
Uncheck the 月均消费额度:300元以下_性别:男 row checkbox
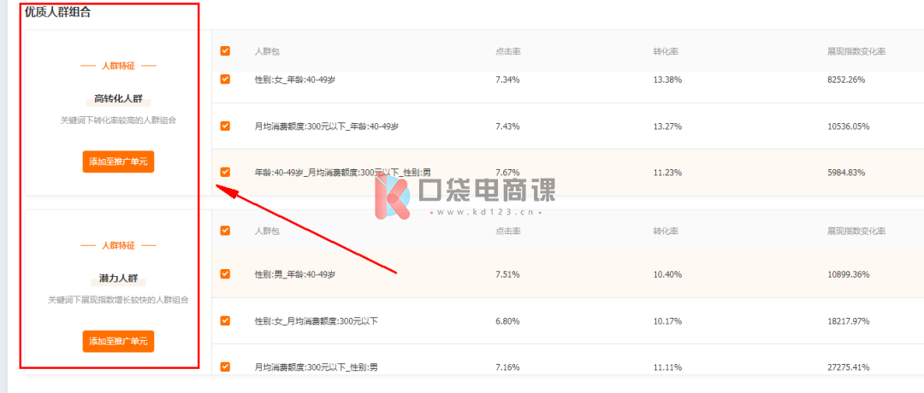coord(225,367)
